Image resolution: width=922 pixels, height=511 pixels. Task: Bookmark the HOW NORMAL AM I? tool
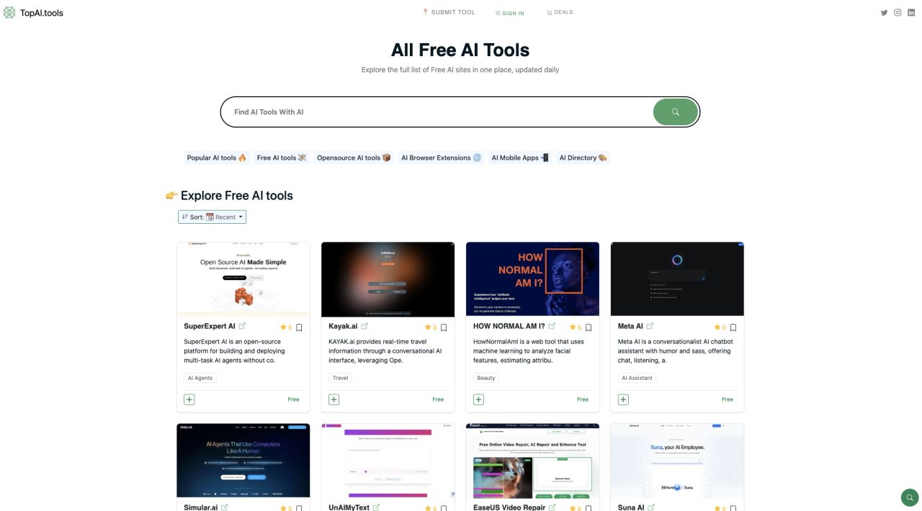(588, 327)
